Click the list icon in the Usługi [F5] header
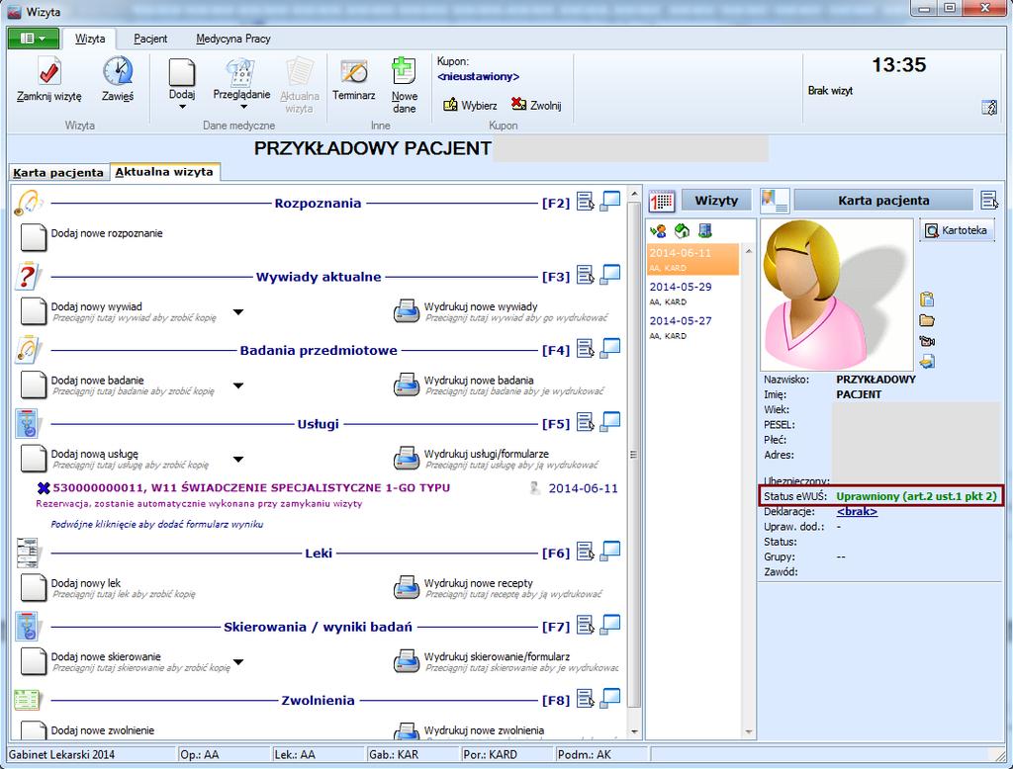This screenshot has height=769, width=1013. 586,422
